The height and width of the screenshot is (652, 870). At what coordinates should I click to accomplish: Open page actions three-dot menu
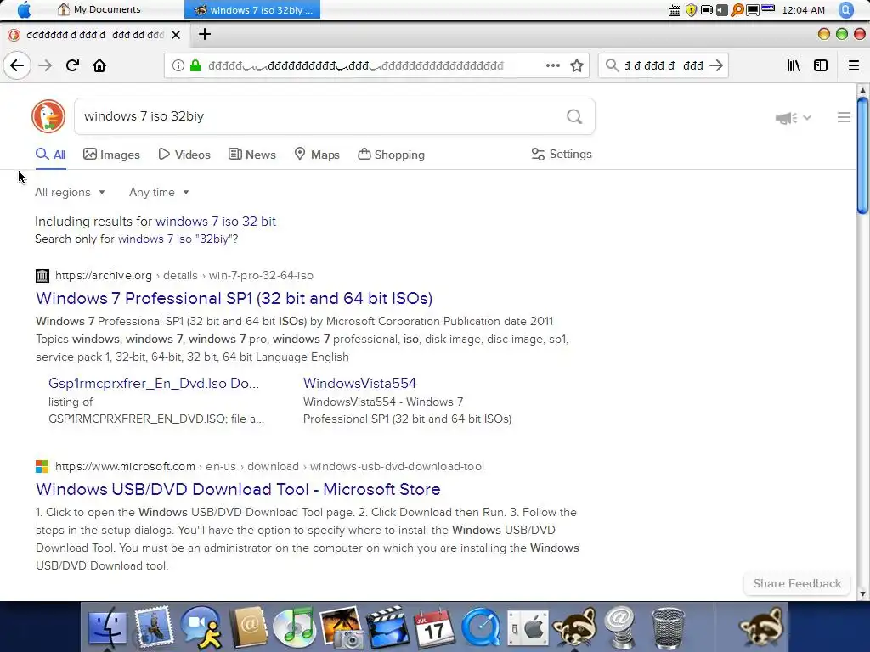point(552,65)
